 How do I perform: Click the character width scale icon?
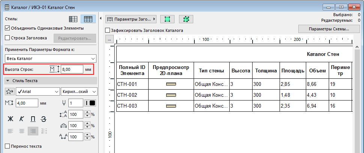click(x=63, y=126)
